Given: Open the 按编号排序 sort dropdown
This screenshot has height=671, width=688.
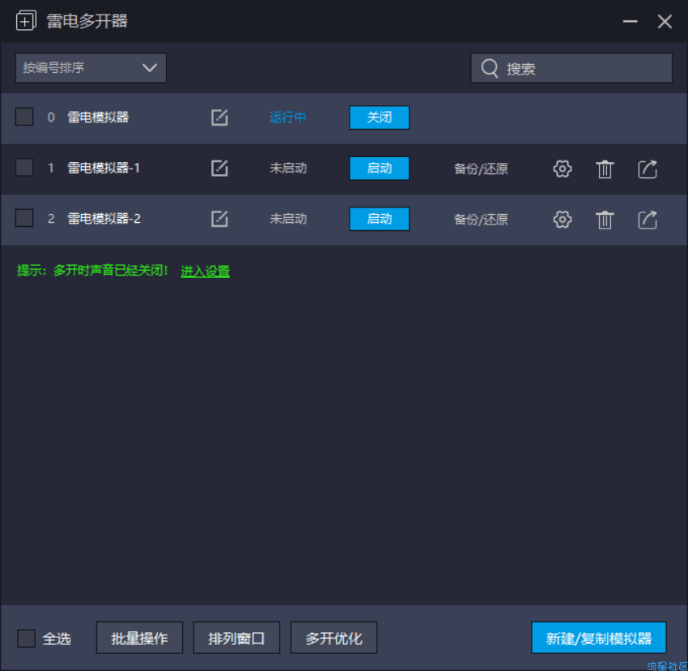Looking at the screenshot, I should click(91, 68).
